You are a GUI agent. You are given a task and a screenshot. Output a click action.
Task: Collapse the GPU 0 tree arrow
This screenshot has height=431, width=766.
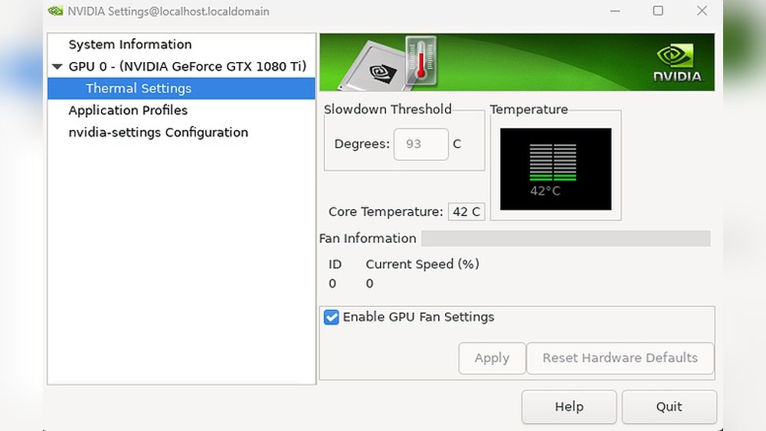tap(57, 67)
